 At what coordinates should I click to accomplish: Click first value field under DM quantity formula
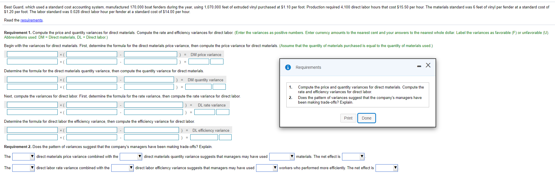tap(32, 87)
